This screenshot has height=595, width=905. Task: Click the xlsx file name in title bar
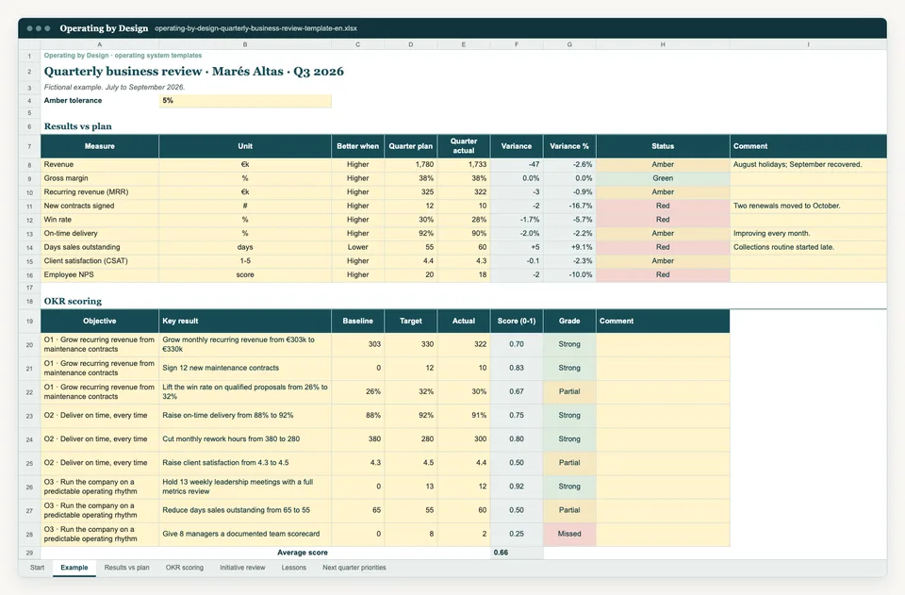tap(255, 28)
